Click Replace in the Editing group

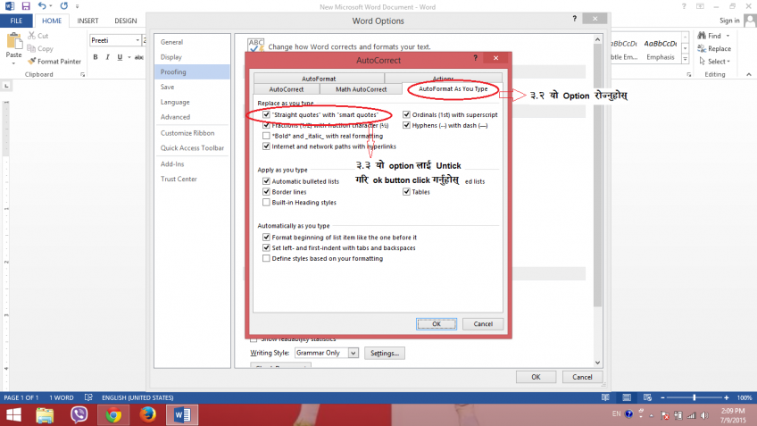[x=714, y=48]
